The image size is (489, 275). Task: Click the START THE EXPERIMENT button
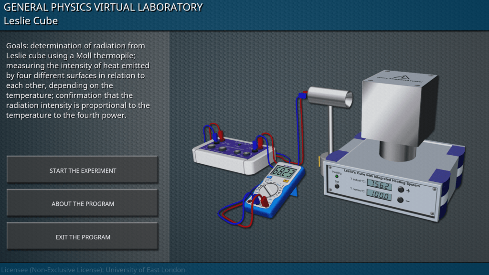pos(83,170)
